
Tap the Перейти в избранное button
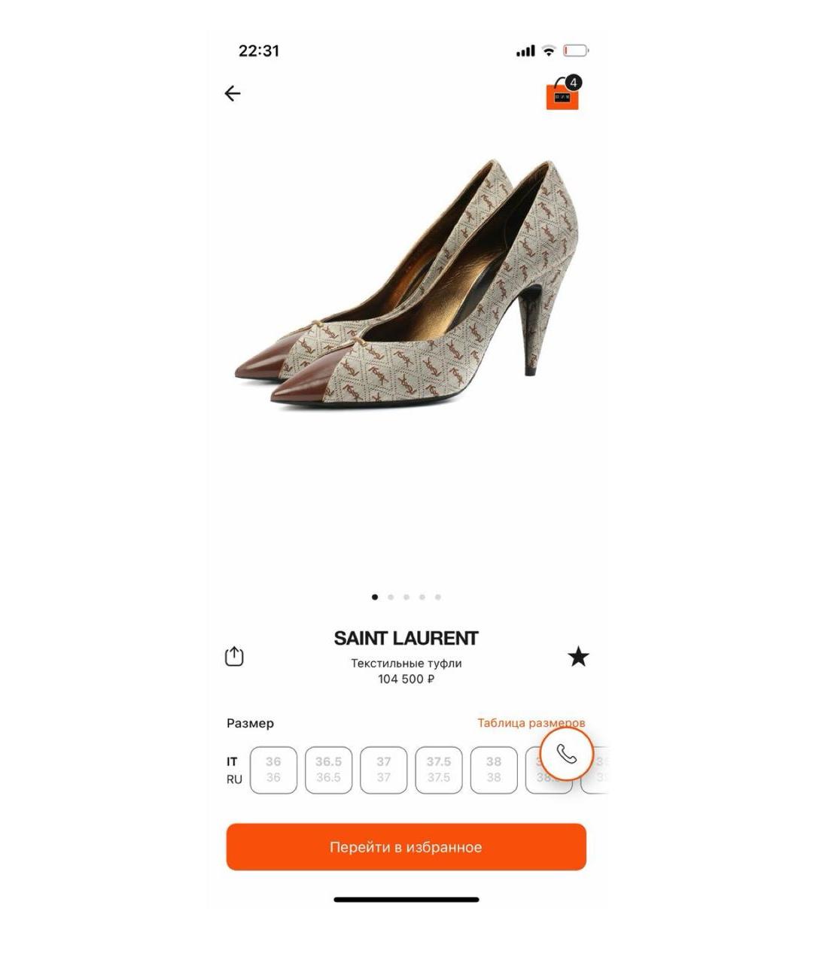coord(406,847)
